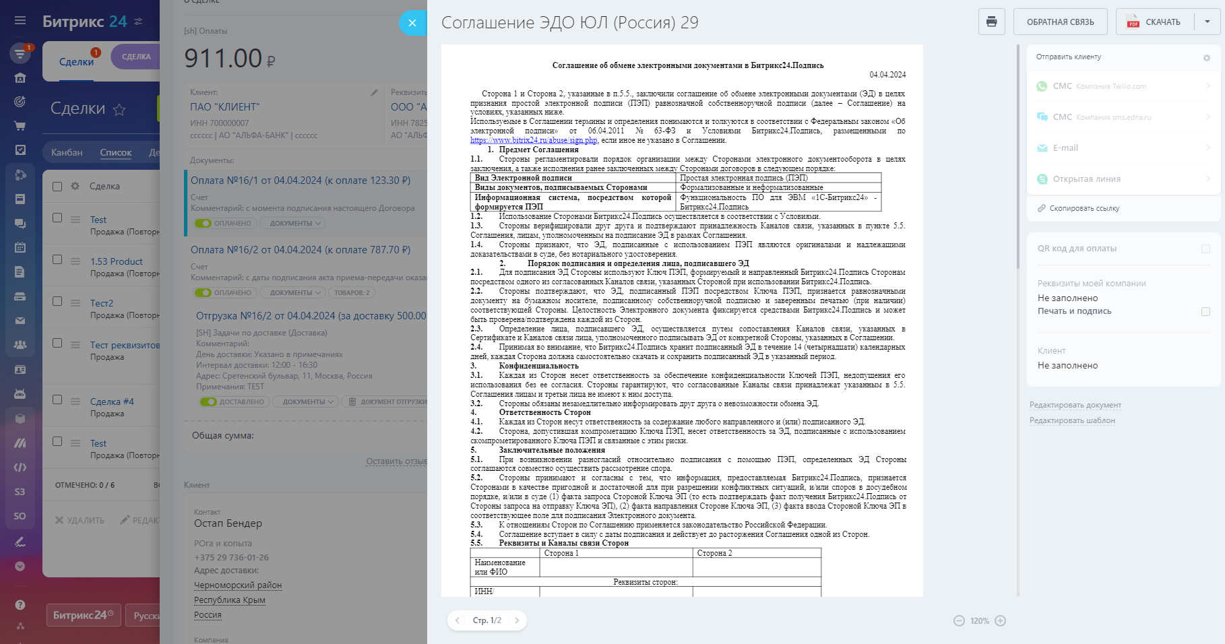
Task: Check the select-all checkbox in deals header
Action: 57,187
